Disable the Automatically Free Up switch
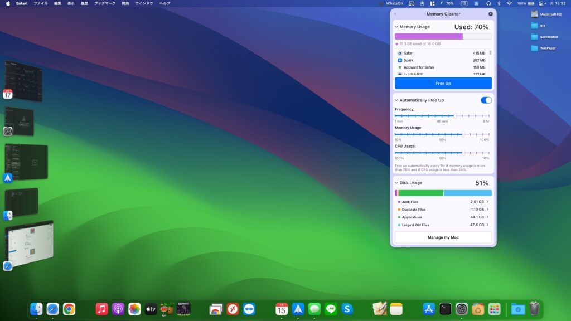Image resolution: width=571 pixels, height=321 pixels. (x=486, y=100)
